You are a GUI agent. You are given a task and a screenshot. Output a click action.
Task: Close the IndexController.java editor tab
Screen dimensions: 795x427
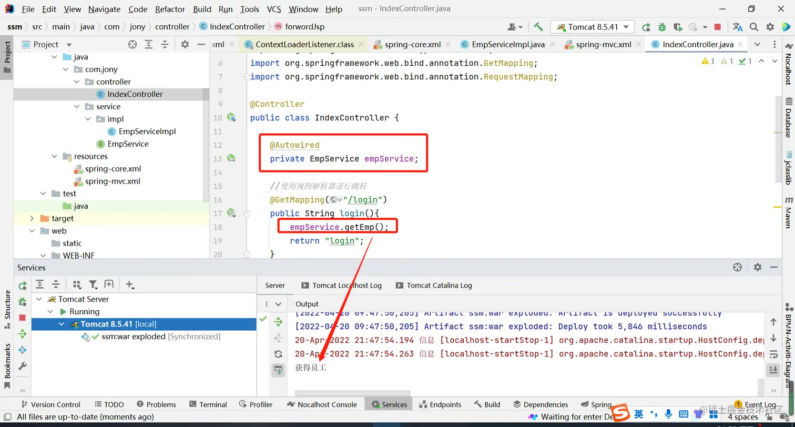tap(739, 45)
